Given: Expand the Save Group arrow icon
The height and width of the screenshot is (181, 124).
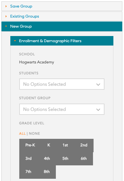Looking at the screenshot, I should [x=6, y=6].
